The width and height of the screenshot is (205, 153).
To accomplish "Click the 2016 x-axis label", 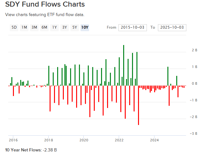I will 13,140.
